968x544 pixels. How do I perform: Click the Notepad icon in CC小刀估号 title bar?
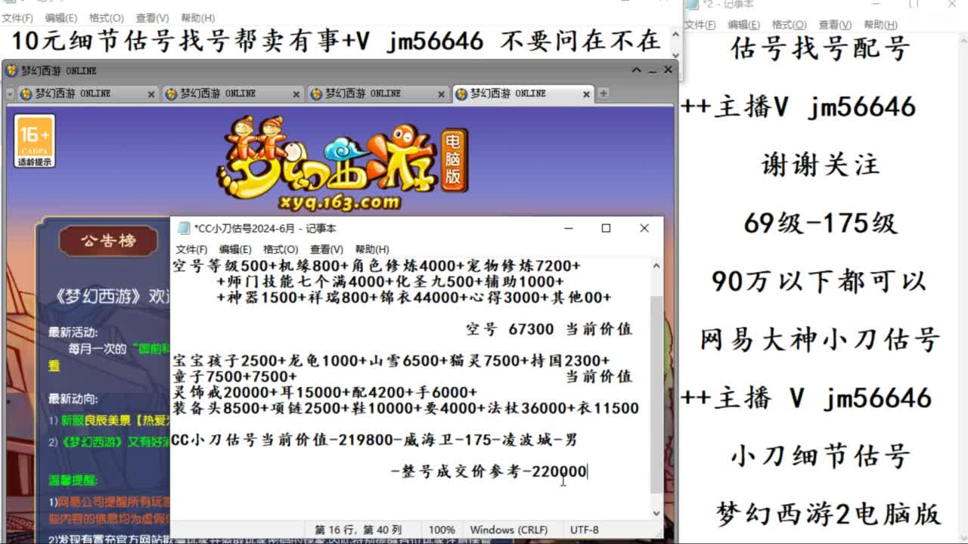(x=184, y=228)
